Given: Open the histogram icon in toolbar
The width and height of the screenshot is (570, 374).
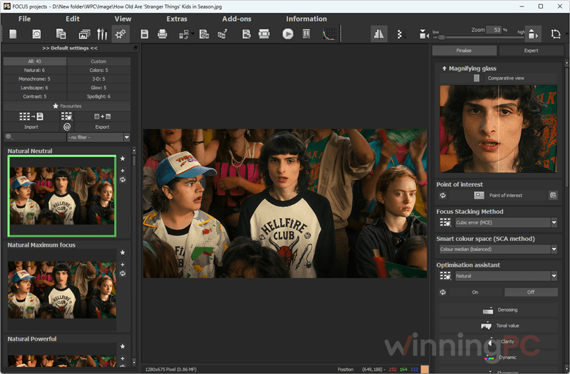Looking at the screenshot, I should point(329,34).
